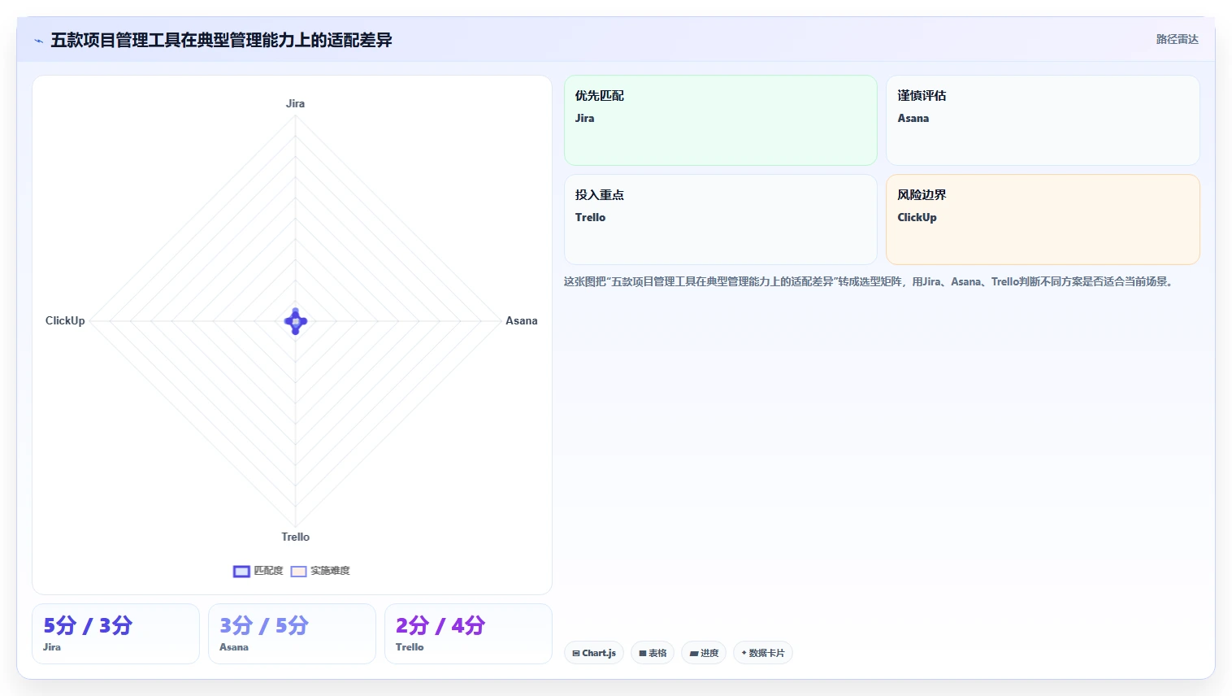Select the 3分 / 5分 Asana score card

[x=292, y=633]
